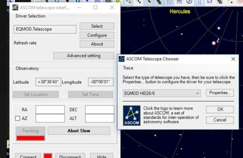Click the compass toolbar icon
This screenshot has height=158, width=243.
tap(189, 2)
